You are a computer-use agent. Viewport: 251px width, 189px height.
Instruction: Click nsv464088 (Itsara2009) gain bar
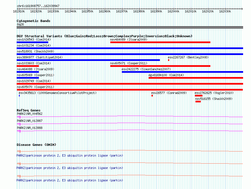(x=28, y=72)
